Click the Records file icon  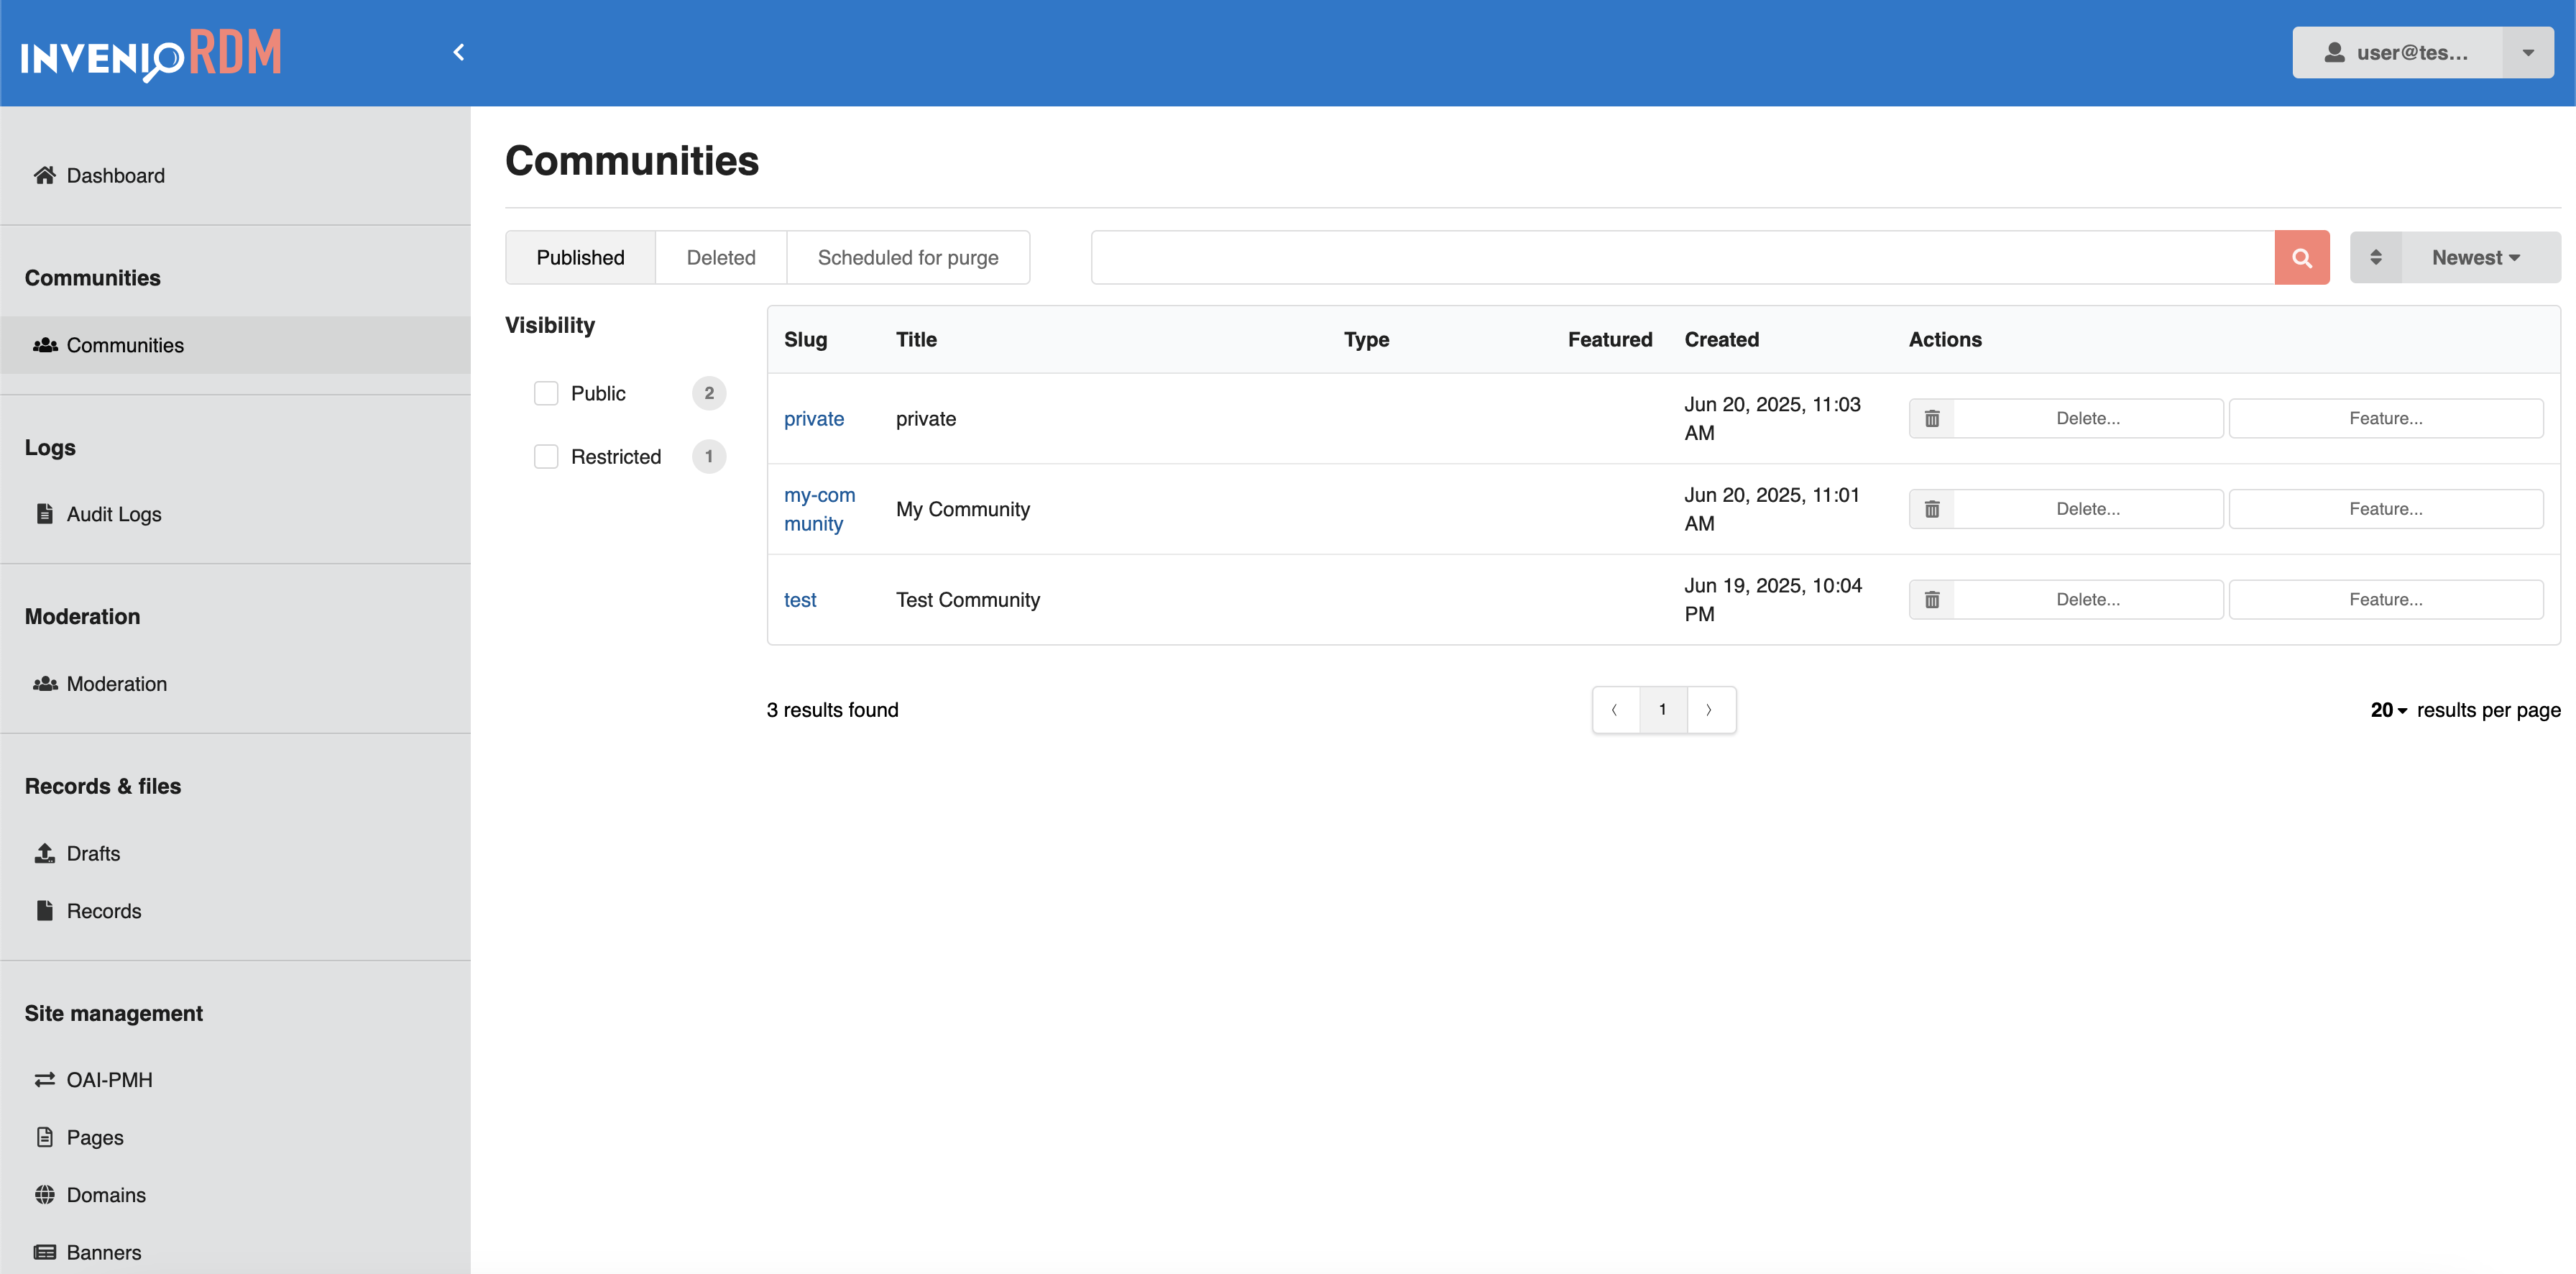44,910
